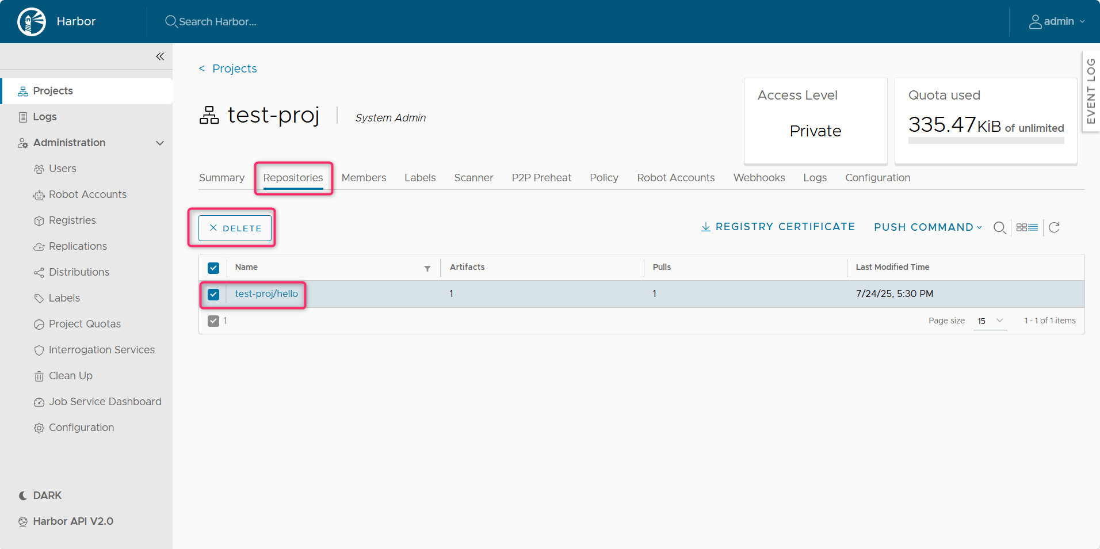Image resolution: width=1100 pixels, height=549 pixels.
Task: Click the Interrogation Services shield icon
Action: 39,350
